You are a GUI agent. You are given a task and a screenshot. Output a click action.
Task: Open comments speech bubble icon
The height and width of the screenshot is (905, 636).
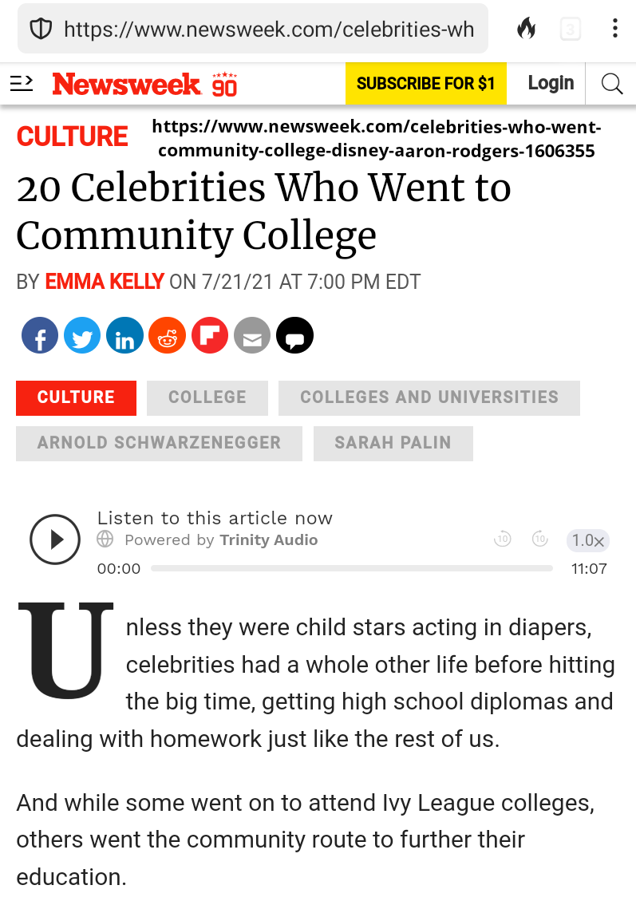[x=294, y=336]
